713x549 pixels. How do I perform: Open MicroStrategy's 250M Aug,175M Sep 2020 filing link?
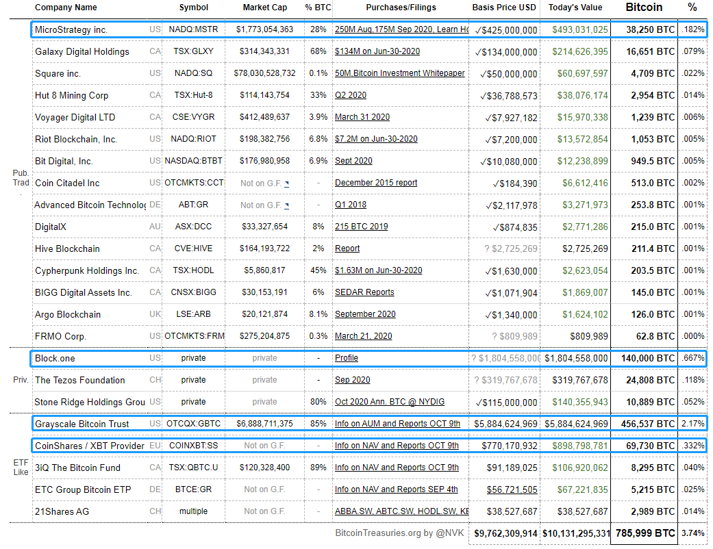[x=381, y=29]
